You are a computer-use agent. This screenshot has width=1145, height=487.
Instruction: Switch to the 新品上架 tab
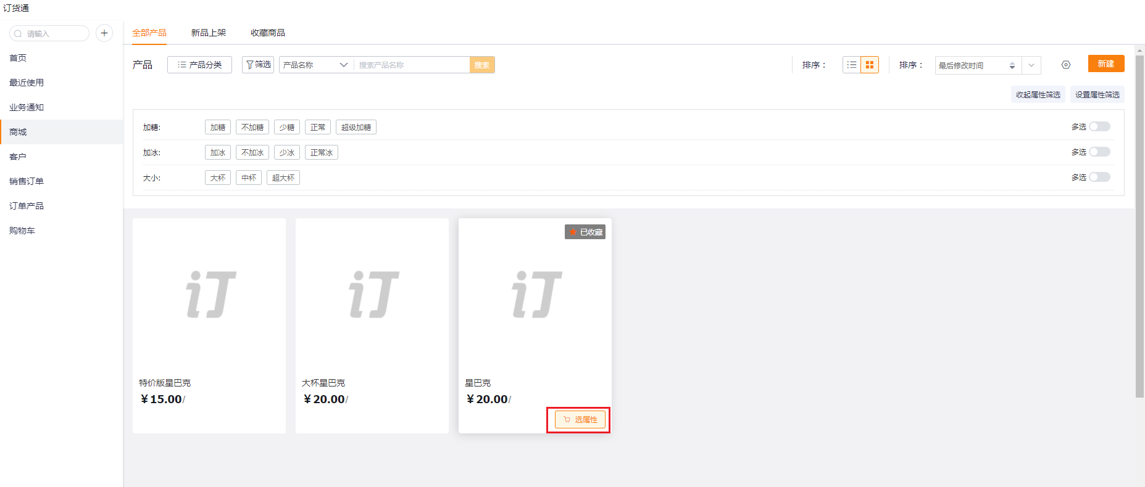point(209,33)
